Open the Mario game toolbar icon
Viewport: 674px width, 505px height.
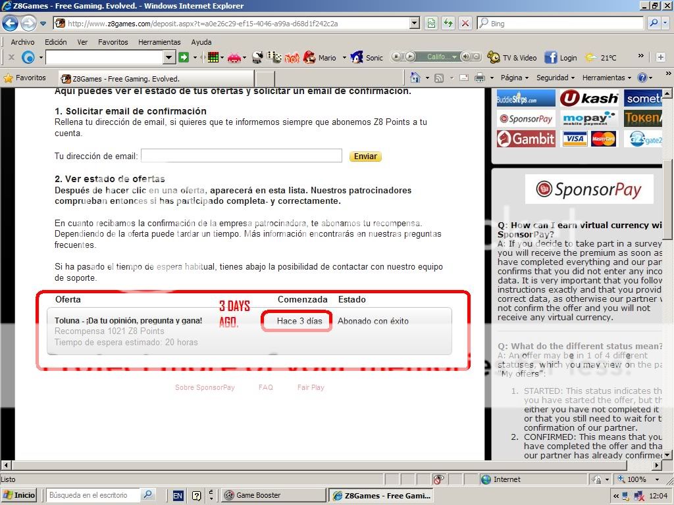[309, 58]
